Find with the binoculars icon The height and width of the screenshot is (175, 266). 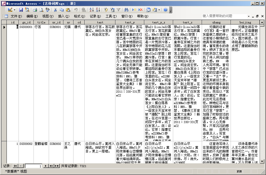[126, 10]
